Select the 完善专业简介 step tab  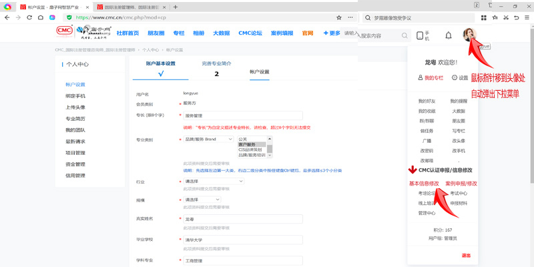tap(216, 68)
